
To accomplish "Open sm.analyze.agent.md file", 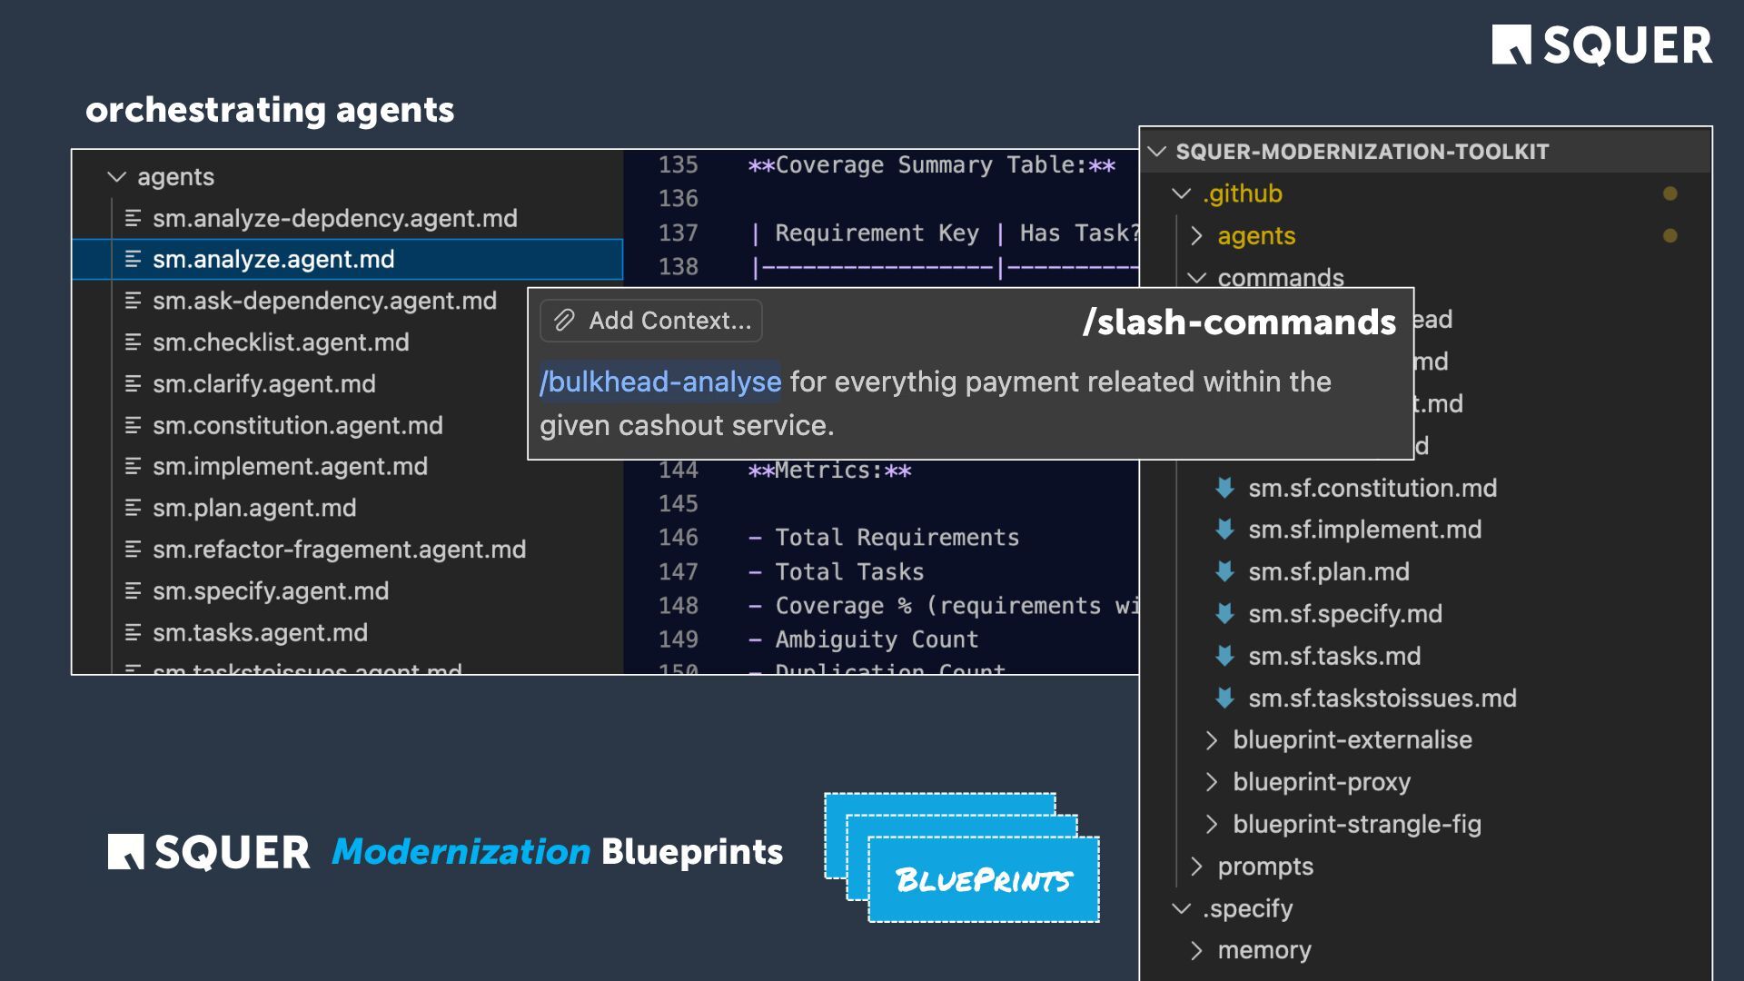I will pos(272,260).
